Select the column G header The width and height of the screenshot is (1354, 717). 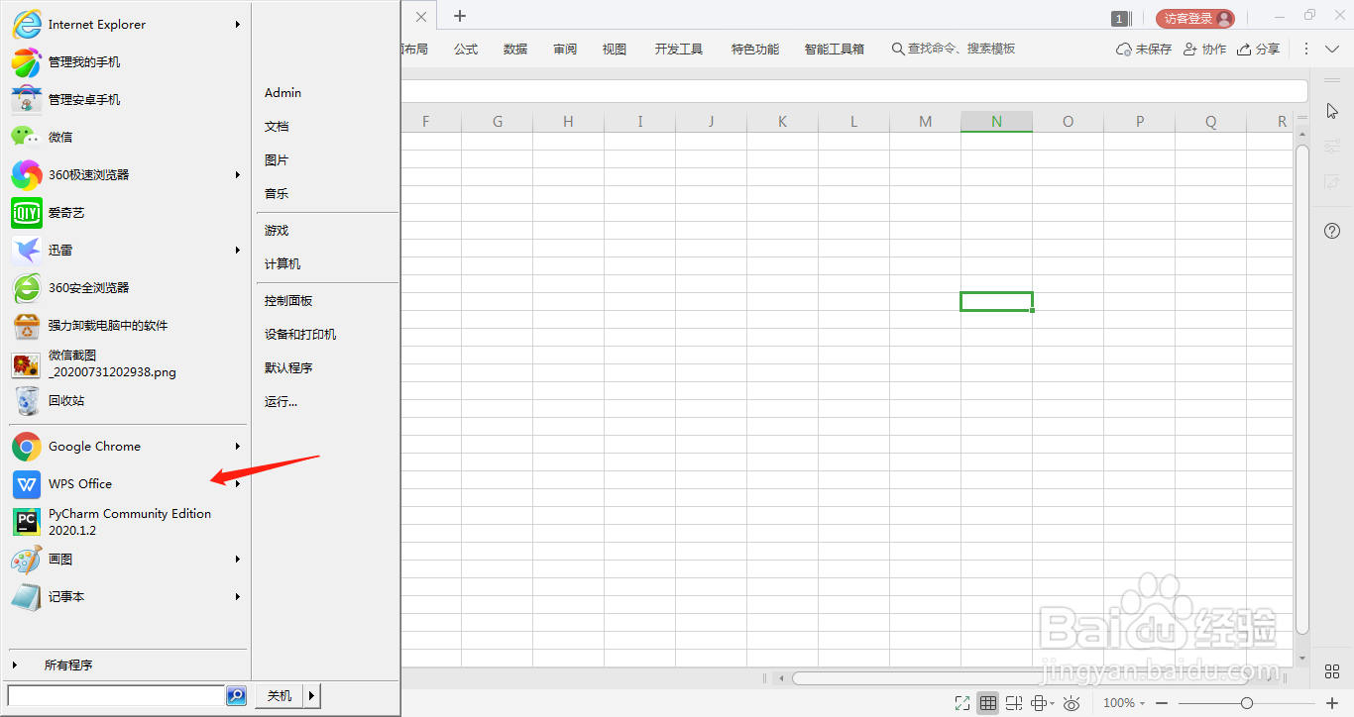pyautogui.click(x=497, y=122)
